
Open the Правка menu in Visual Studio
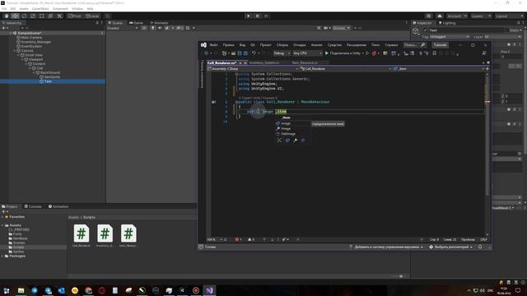228,45
